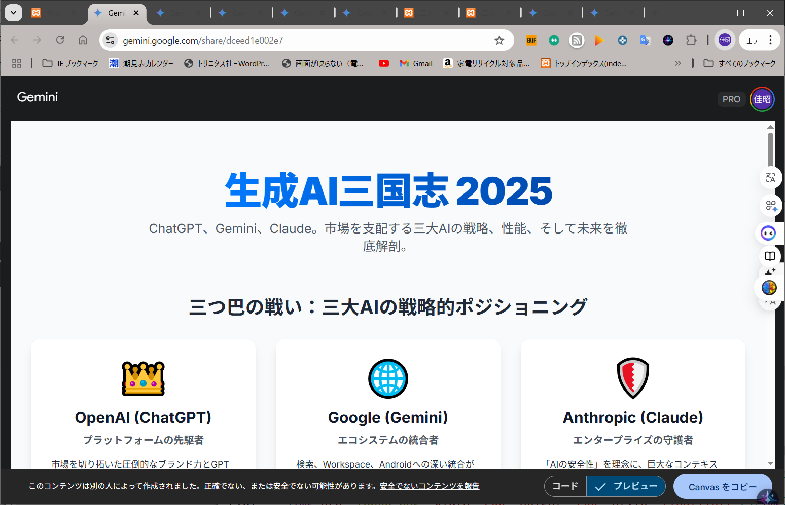Open the 画面が映らない bookmark
The image size is (785, 505).
click(x=323, y=63)
